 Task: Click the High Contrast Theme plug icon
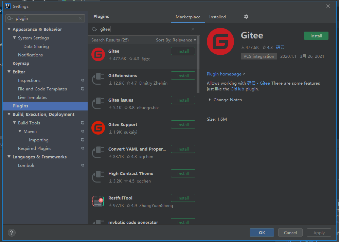98,177
